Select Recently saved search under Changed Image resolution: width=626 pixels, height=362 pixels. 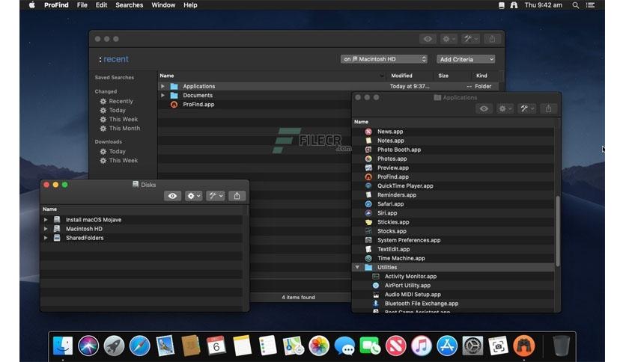point(121,101)
